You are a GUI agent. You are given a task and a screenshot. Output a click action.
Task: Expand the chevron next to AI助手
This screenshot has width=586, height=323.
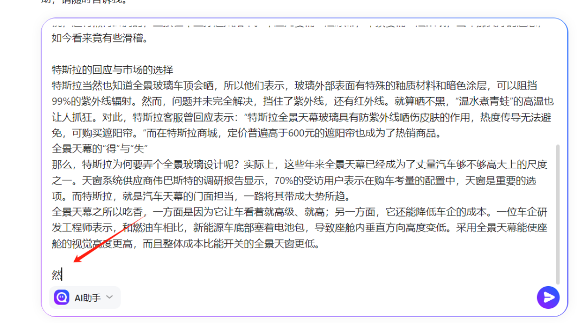(110, 297)
